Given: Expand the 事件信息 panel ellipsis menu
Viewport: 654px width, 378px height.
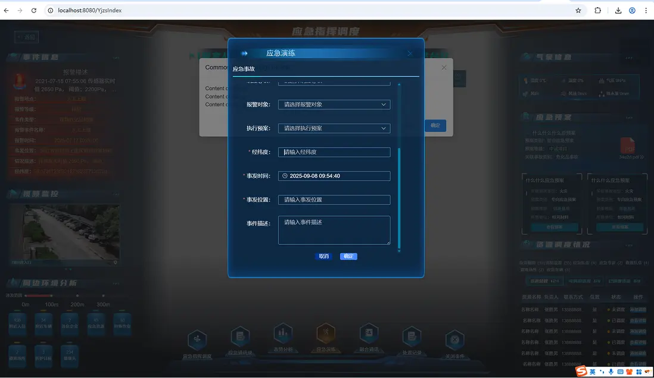Looking at the screenshot, I should pyautogui.click(x=116, y=58).
